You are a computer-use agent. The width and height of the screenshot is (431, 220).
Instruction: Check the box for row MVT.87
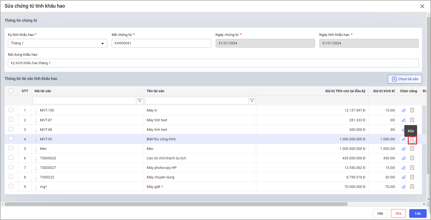(11, 120)
